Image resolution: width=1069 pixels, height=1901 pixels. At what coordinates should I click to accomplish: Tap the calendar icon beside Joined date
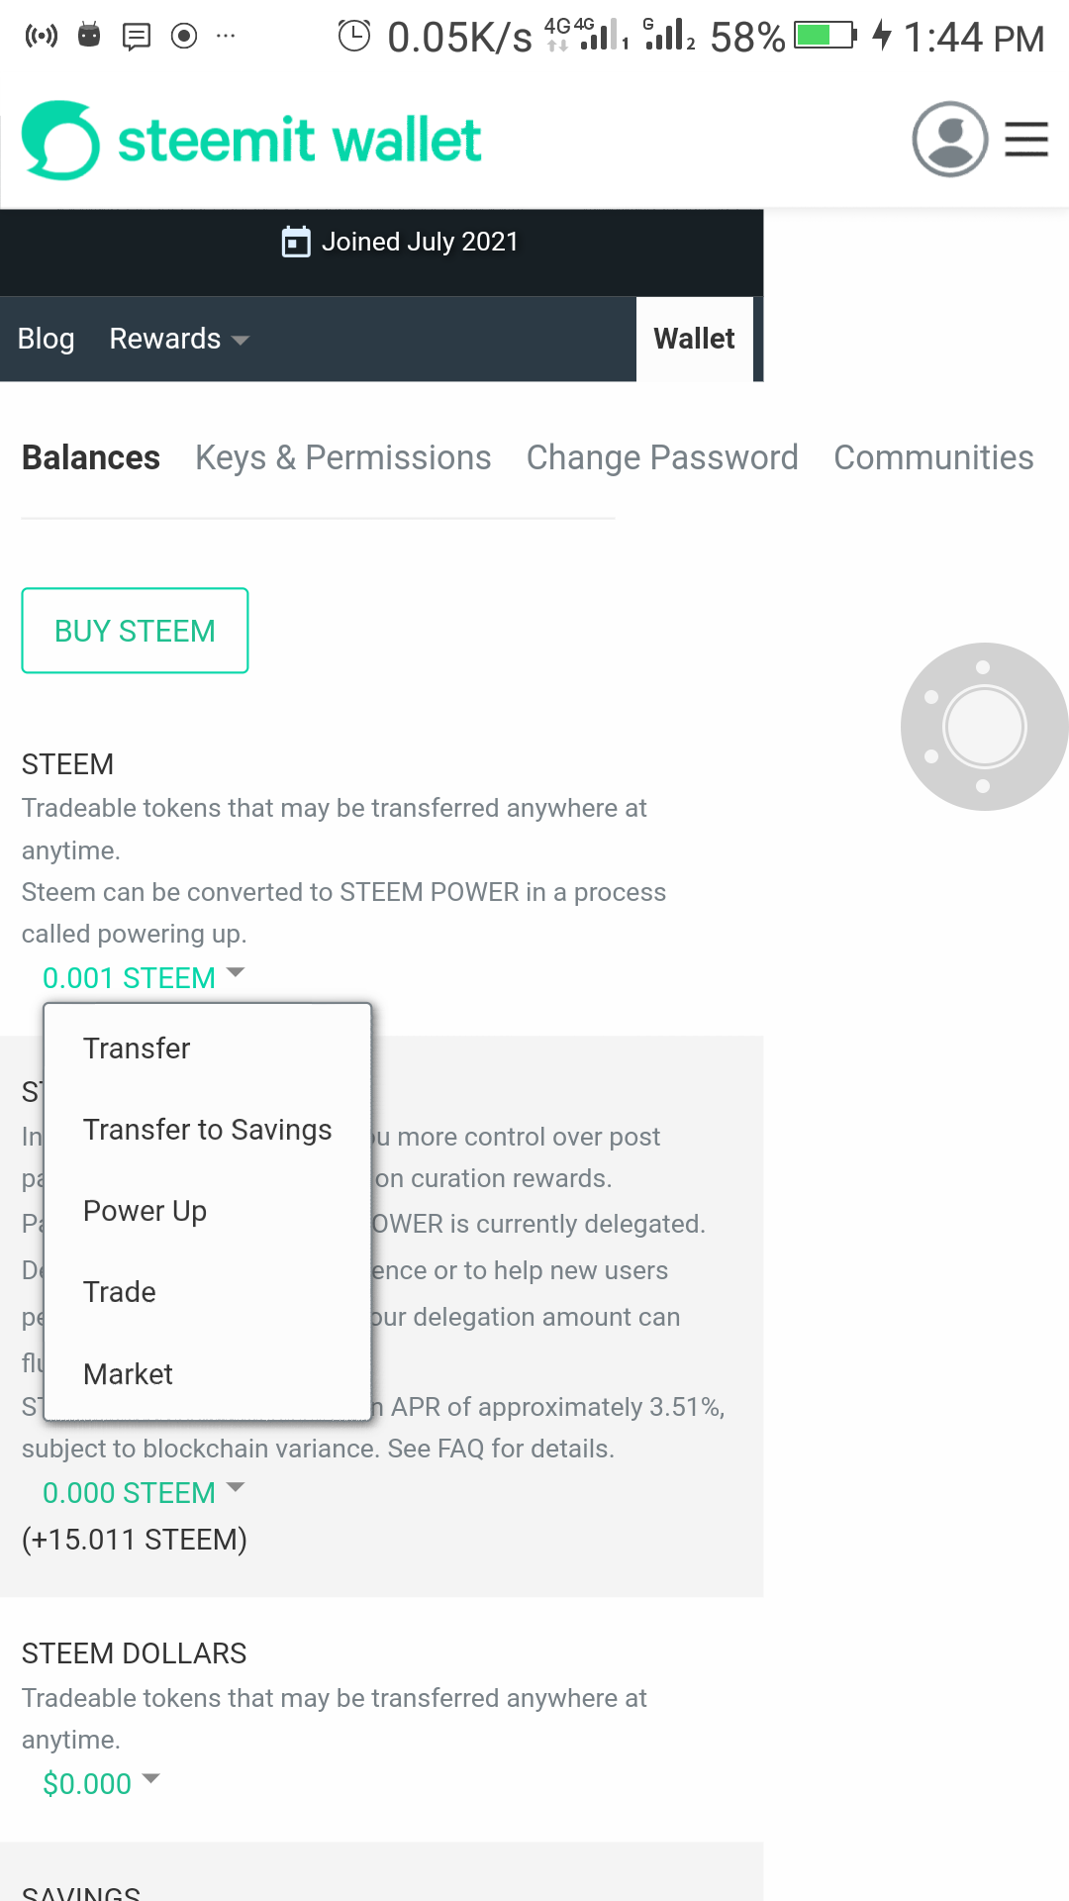tap(296, 242)
